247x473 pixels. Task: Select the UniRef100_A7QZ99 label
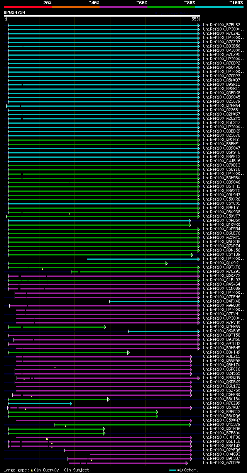click(222, 403)
